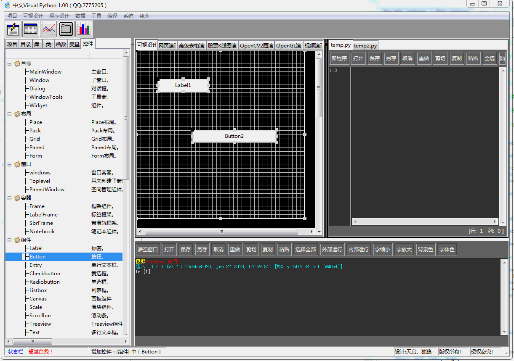514x361 pixels.
Task: Select the Treeview tree item
Action: [40, 324]
